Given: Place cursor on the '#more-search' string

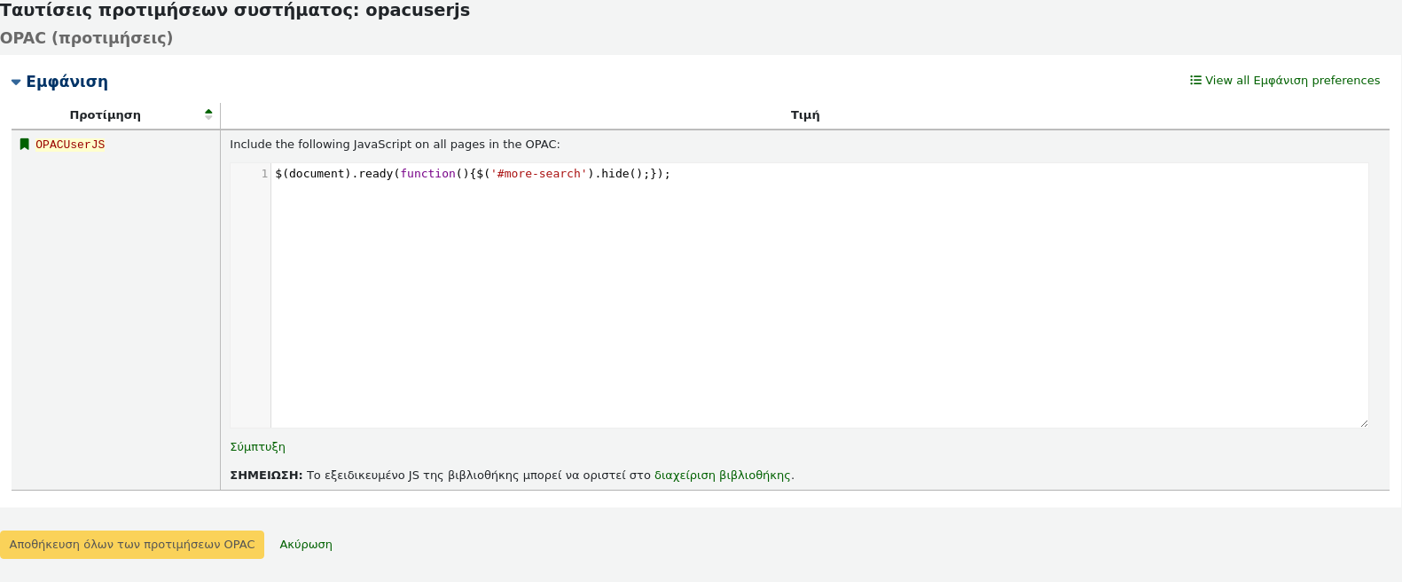Looking at the screenshot, I should 538,174.
